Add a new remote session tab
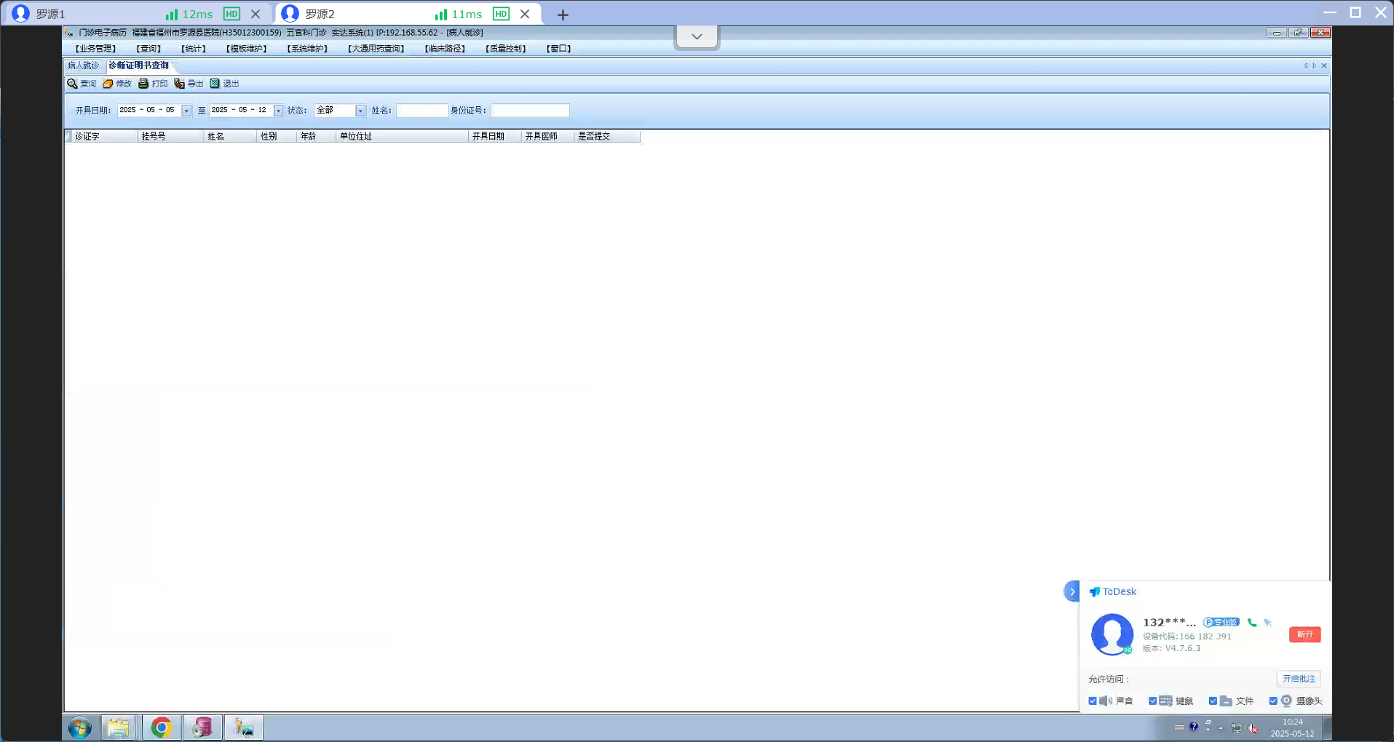This screenshot has width=1394, height=742. (x=563, y=15)
